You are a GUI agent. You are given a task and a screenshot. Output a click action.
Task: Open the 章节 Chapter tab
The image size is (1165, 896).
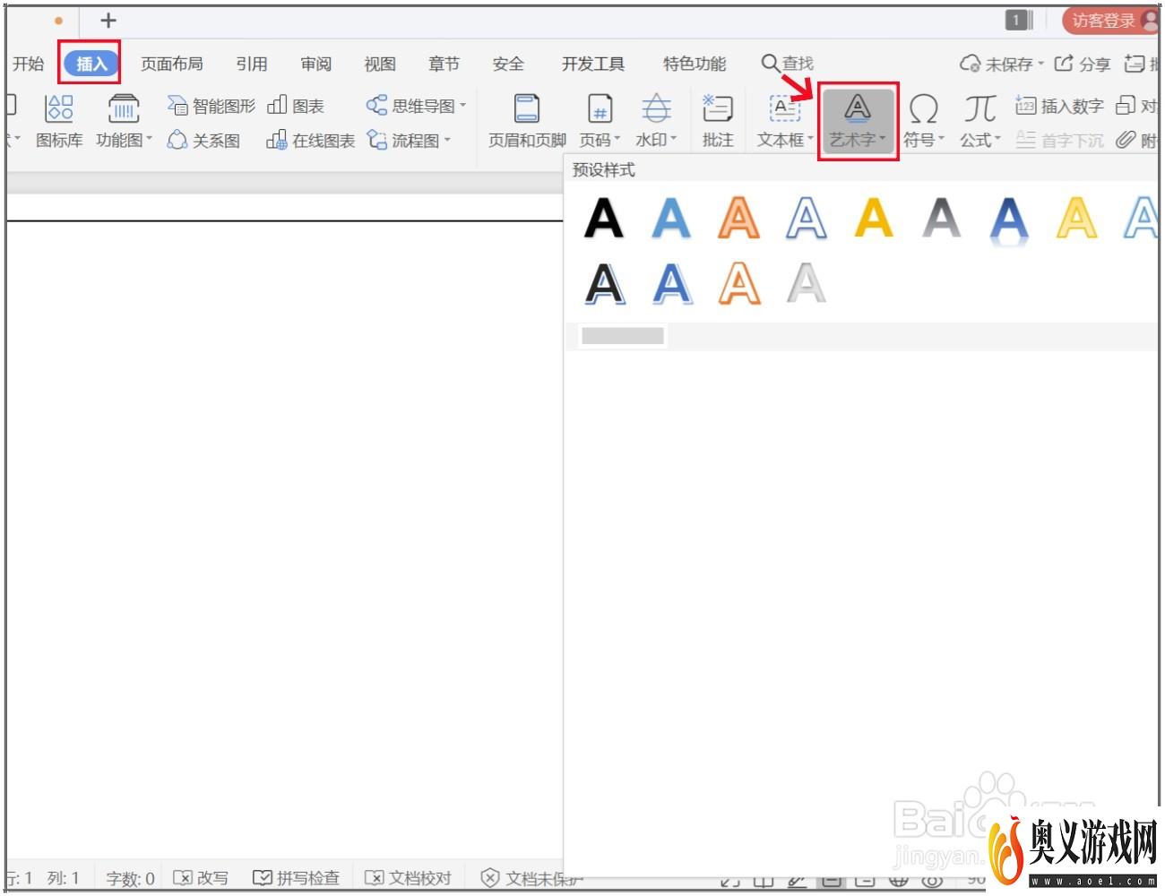(444, 64)
